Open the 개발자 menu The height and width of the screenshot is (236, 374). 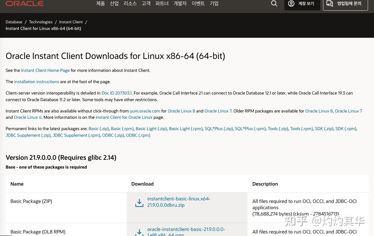pyautogui.click(x=180, y=3)
